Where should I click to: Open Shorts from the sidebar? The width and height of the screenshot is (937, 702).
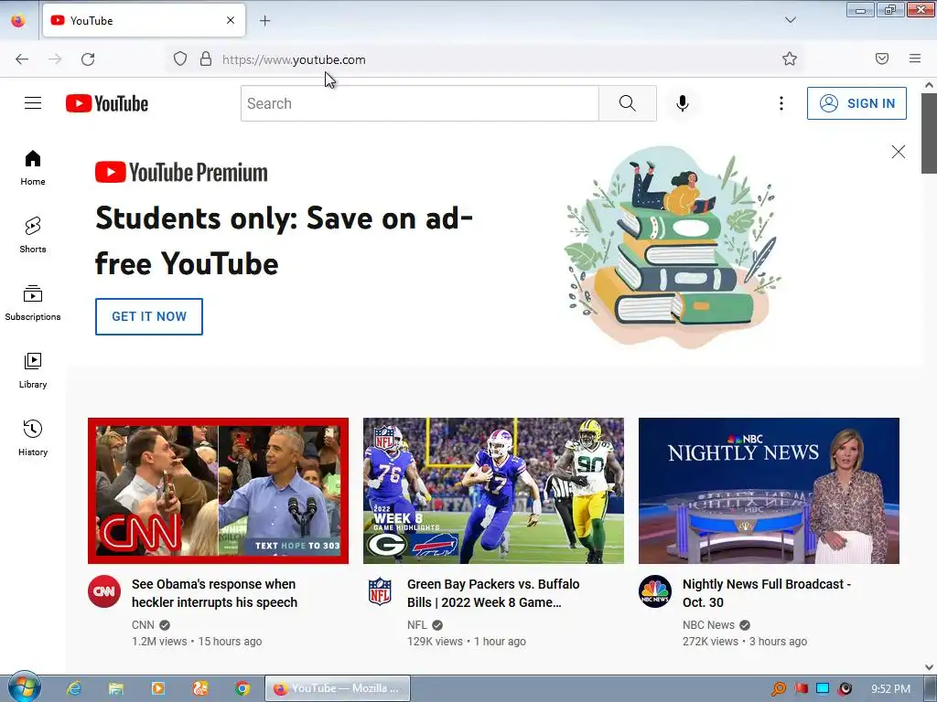coord(33,235)
